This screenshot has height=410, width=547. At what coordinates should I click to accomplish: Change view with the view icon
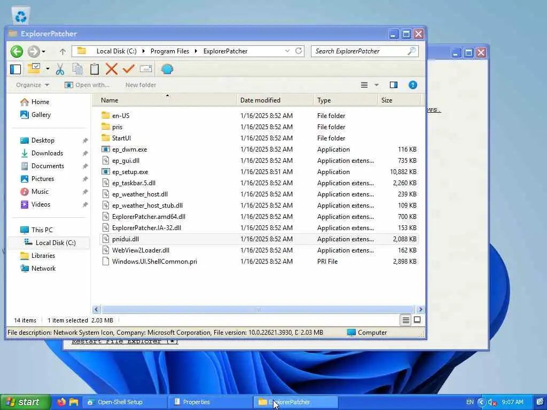364,85
